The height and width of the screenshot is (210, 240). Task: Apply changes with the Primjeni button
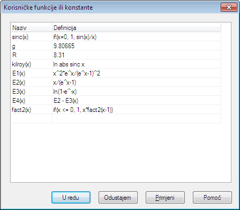165,198
